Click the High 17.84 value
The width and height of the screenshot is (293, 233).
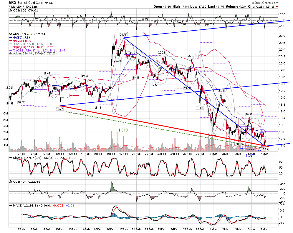pos(181,6)
